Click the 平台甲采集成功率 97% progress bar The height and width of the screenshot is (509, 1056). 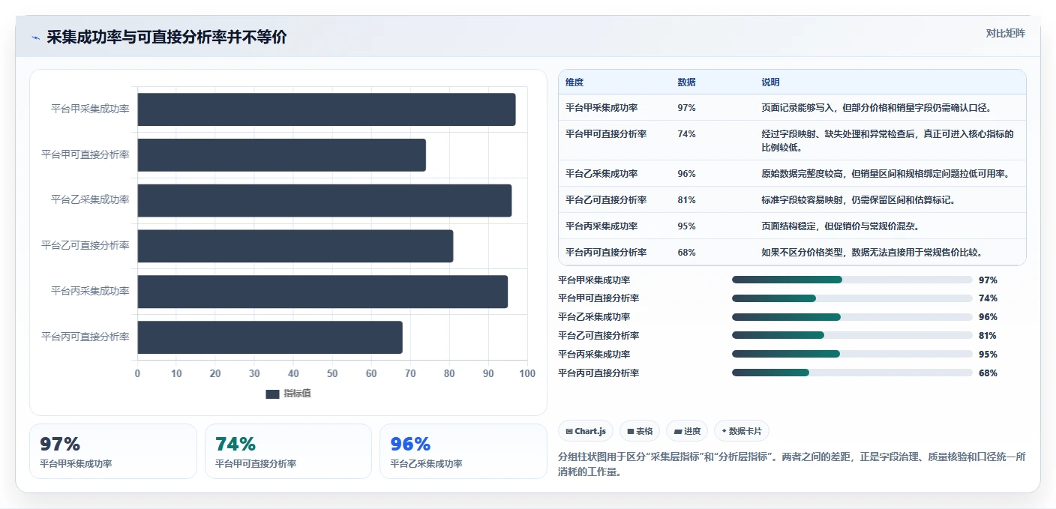coord(852,280)
